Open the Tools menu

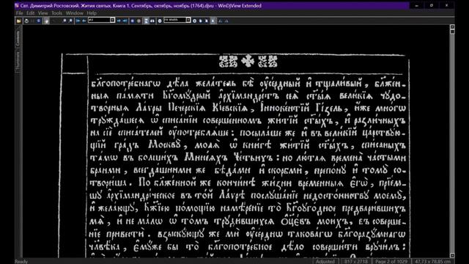click(x=56, y=13)
